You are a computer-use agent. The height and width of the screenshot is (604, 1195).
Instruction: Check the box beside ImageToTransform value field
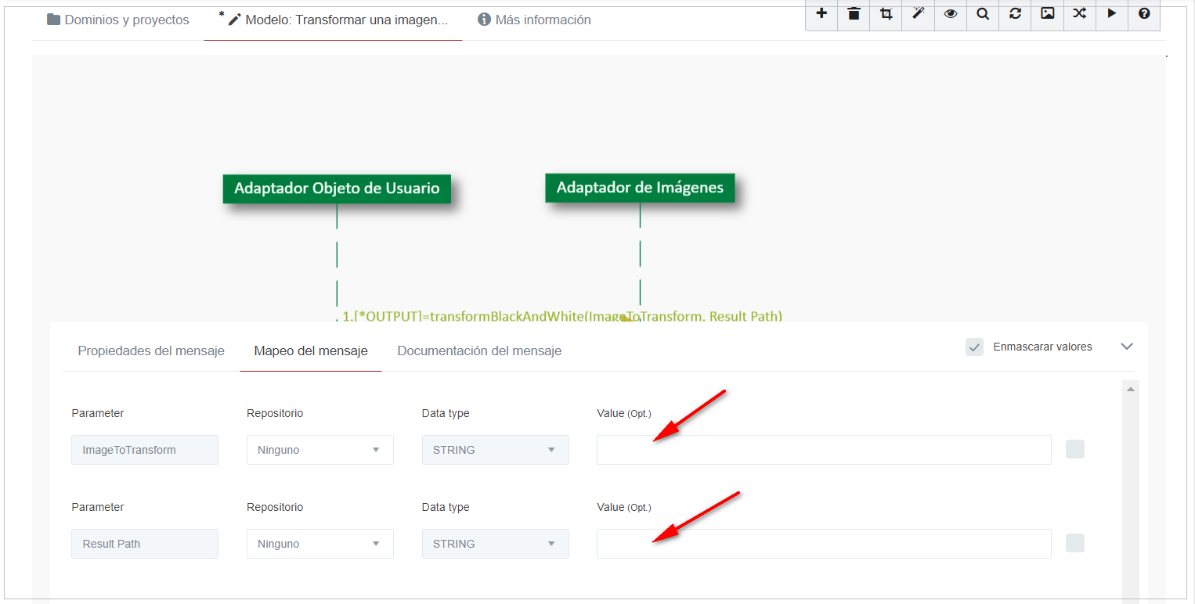pos(1075,449)
